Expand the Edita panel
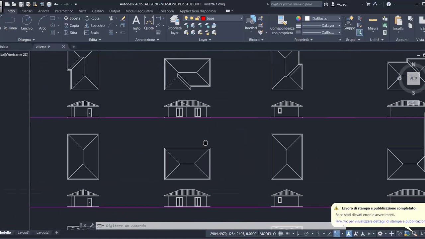Viewport: 425px width, 239px height. click(95, 40)
